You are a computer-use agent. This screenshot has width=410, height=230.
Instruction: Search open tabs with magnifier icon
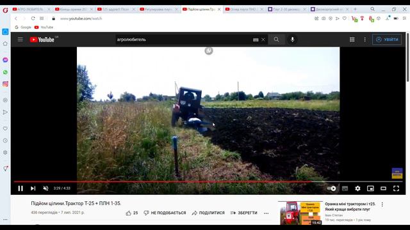372,9
